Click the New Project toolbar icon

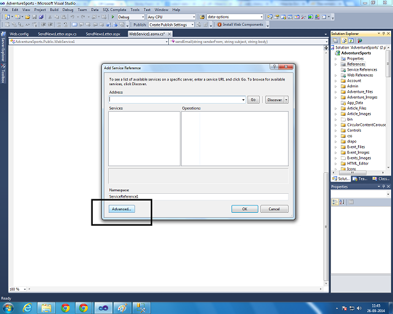[x=7, y=17]
